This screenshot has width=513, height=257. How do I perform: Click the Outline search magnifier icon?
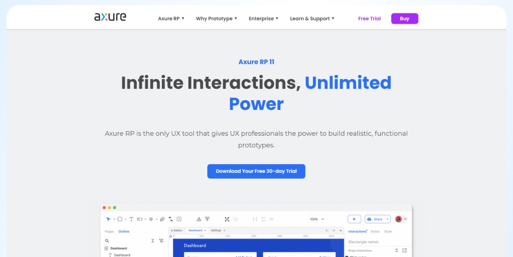(x=107, y=240)
